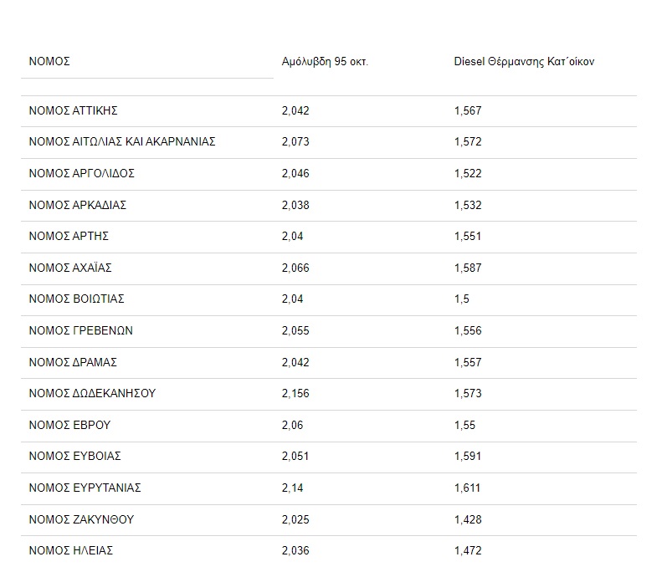Select the ΝΟΜΟΣ ΕΥΒΟΙΑΣ row name
667x567 pixels.
pos(75,457)
